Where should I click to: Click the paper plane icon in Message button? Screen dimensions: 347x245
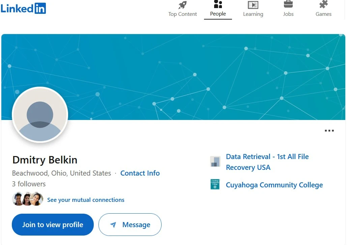[x=113, y=225]
